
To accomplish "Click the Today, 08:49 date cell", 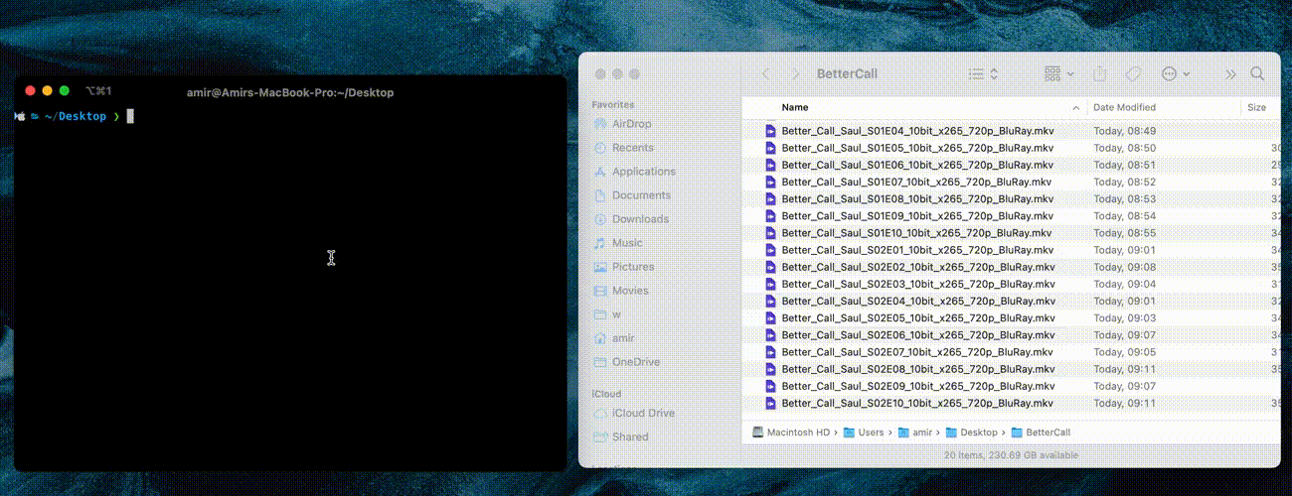I will [1124, 131].
